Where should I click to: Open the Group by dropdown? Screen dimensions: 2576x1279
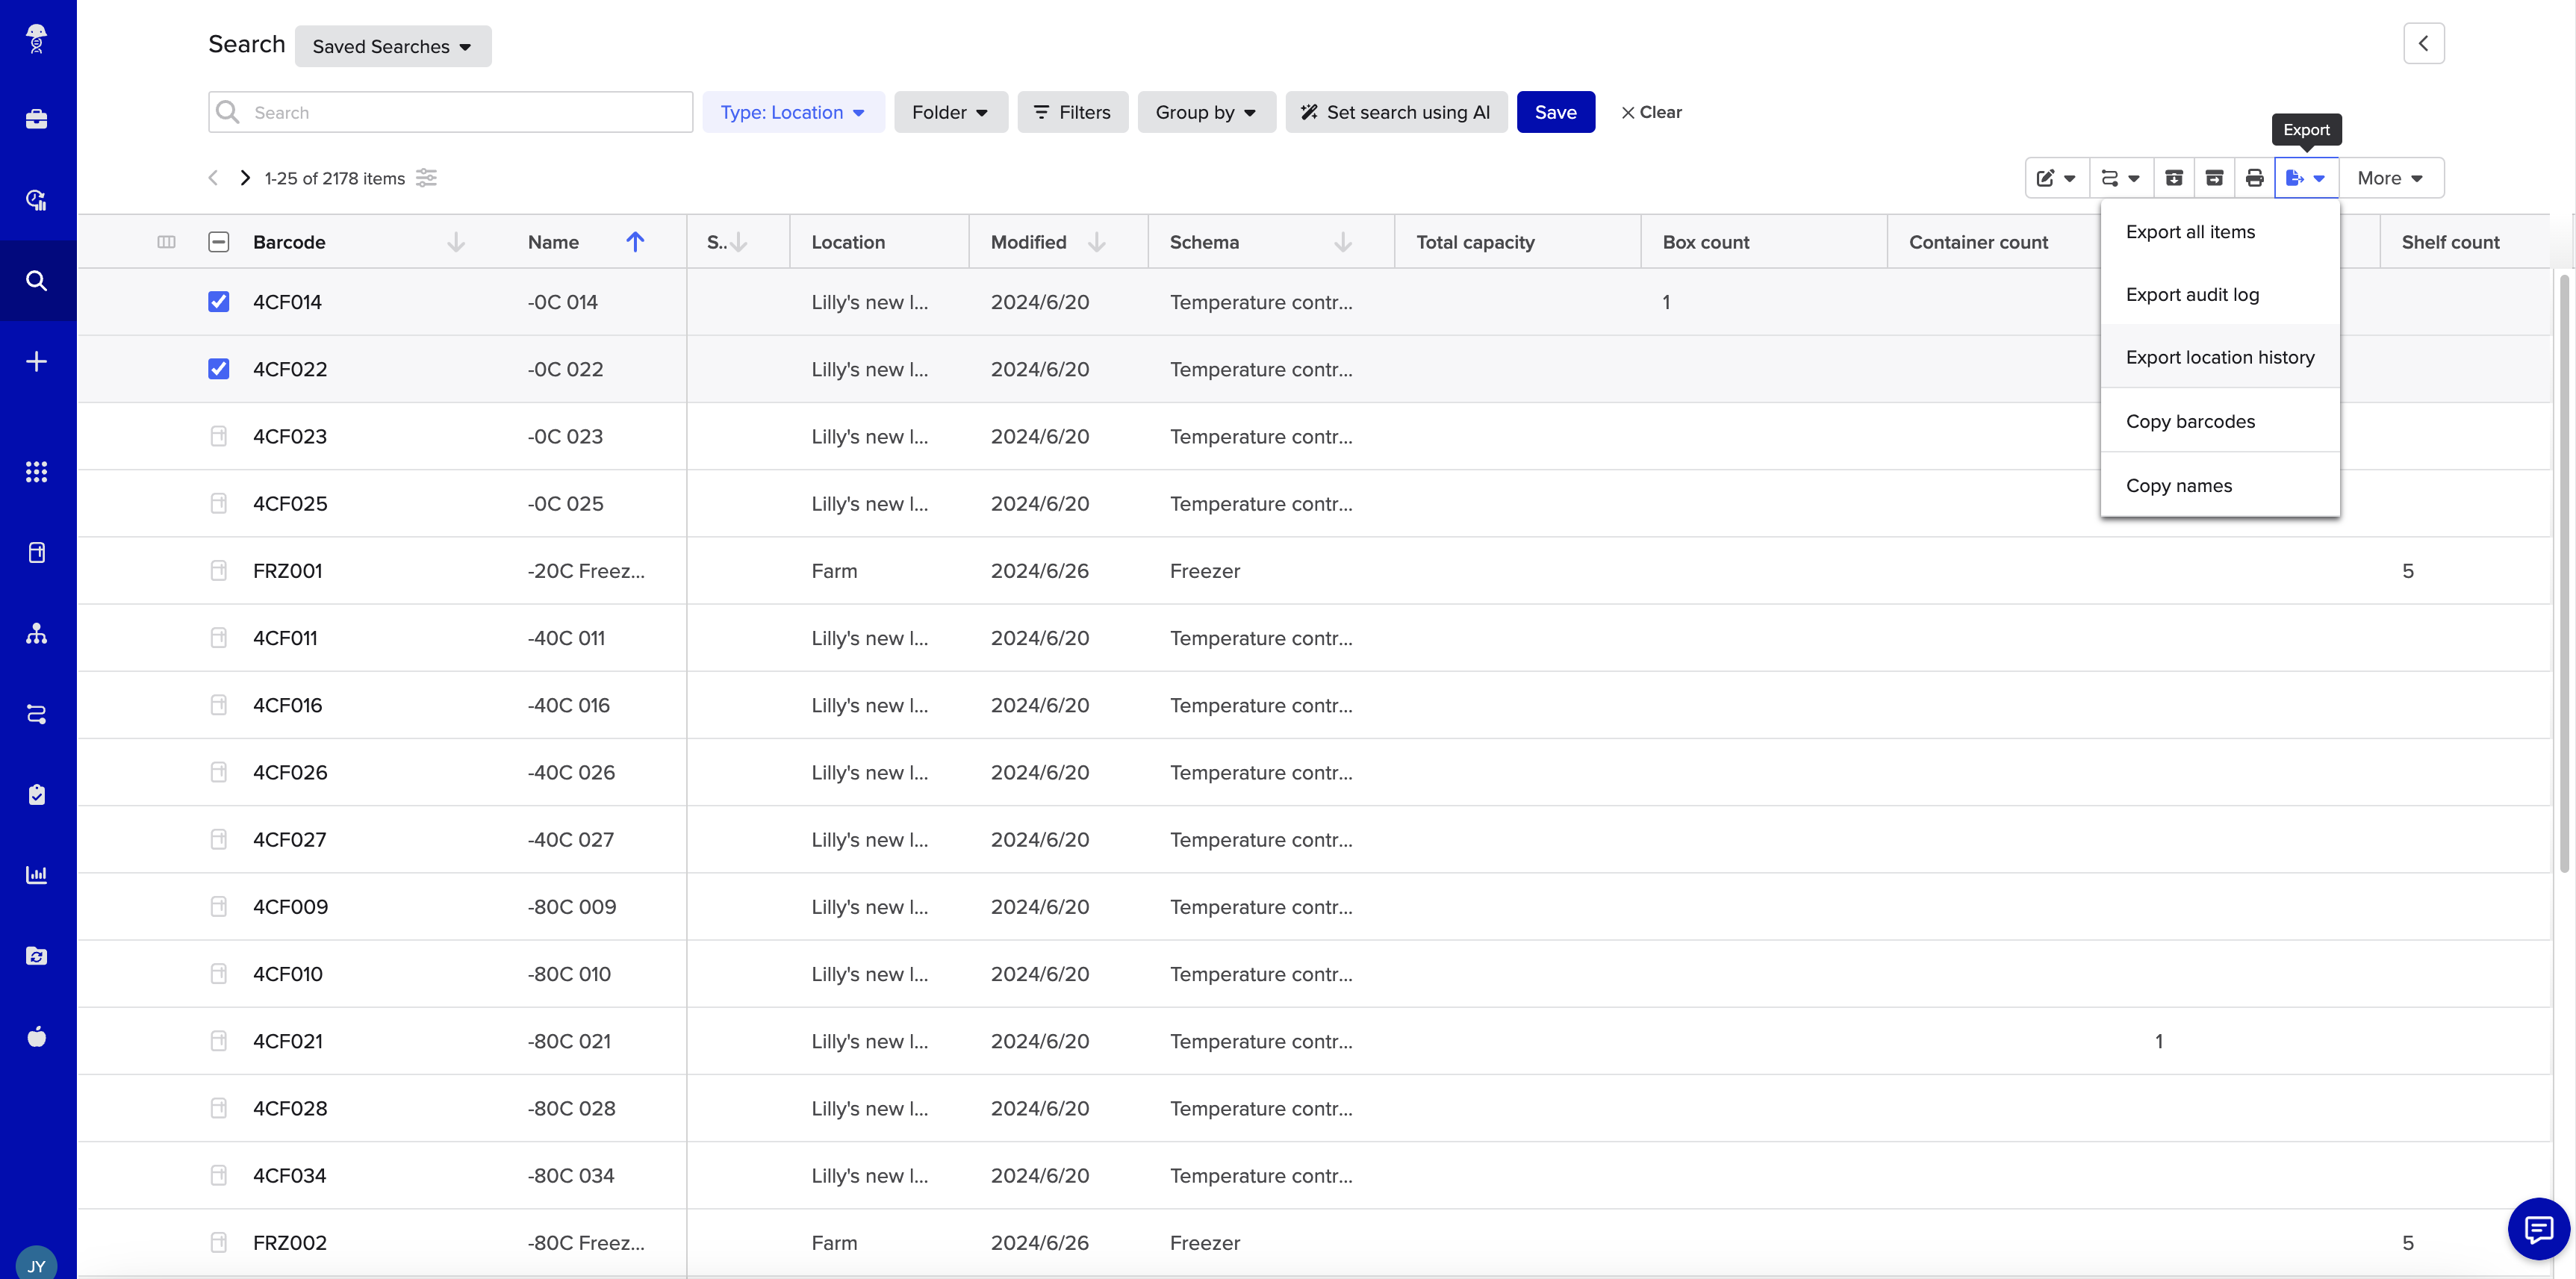click(x=1206, y=112)
